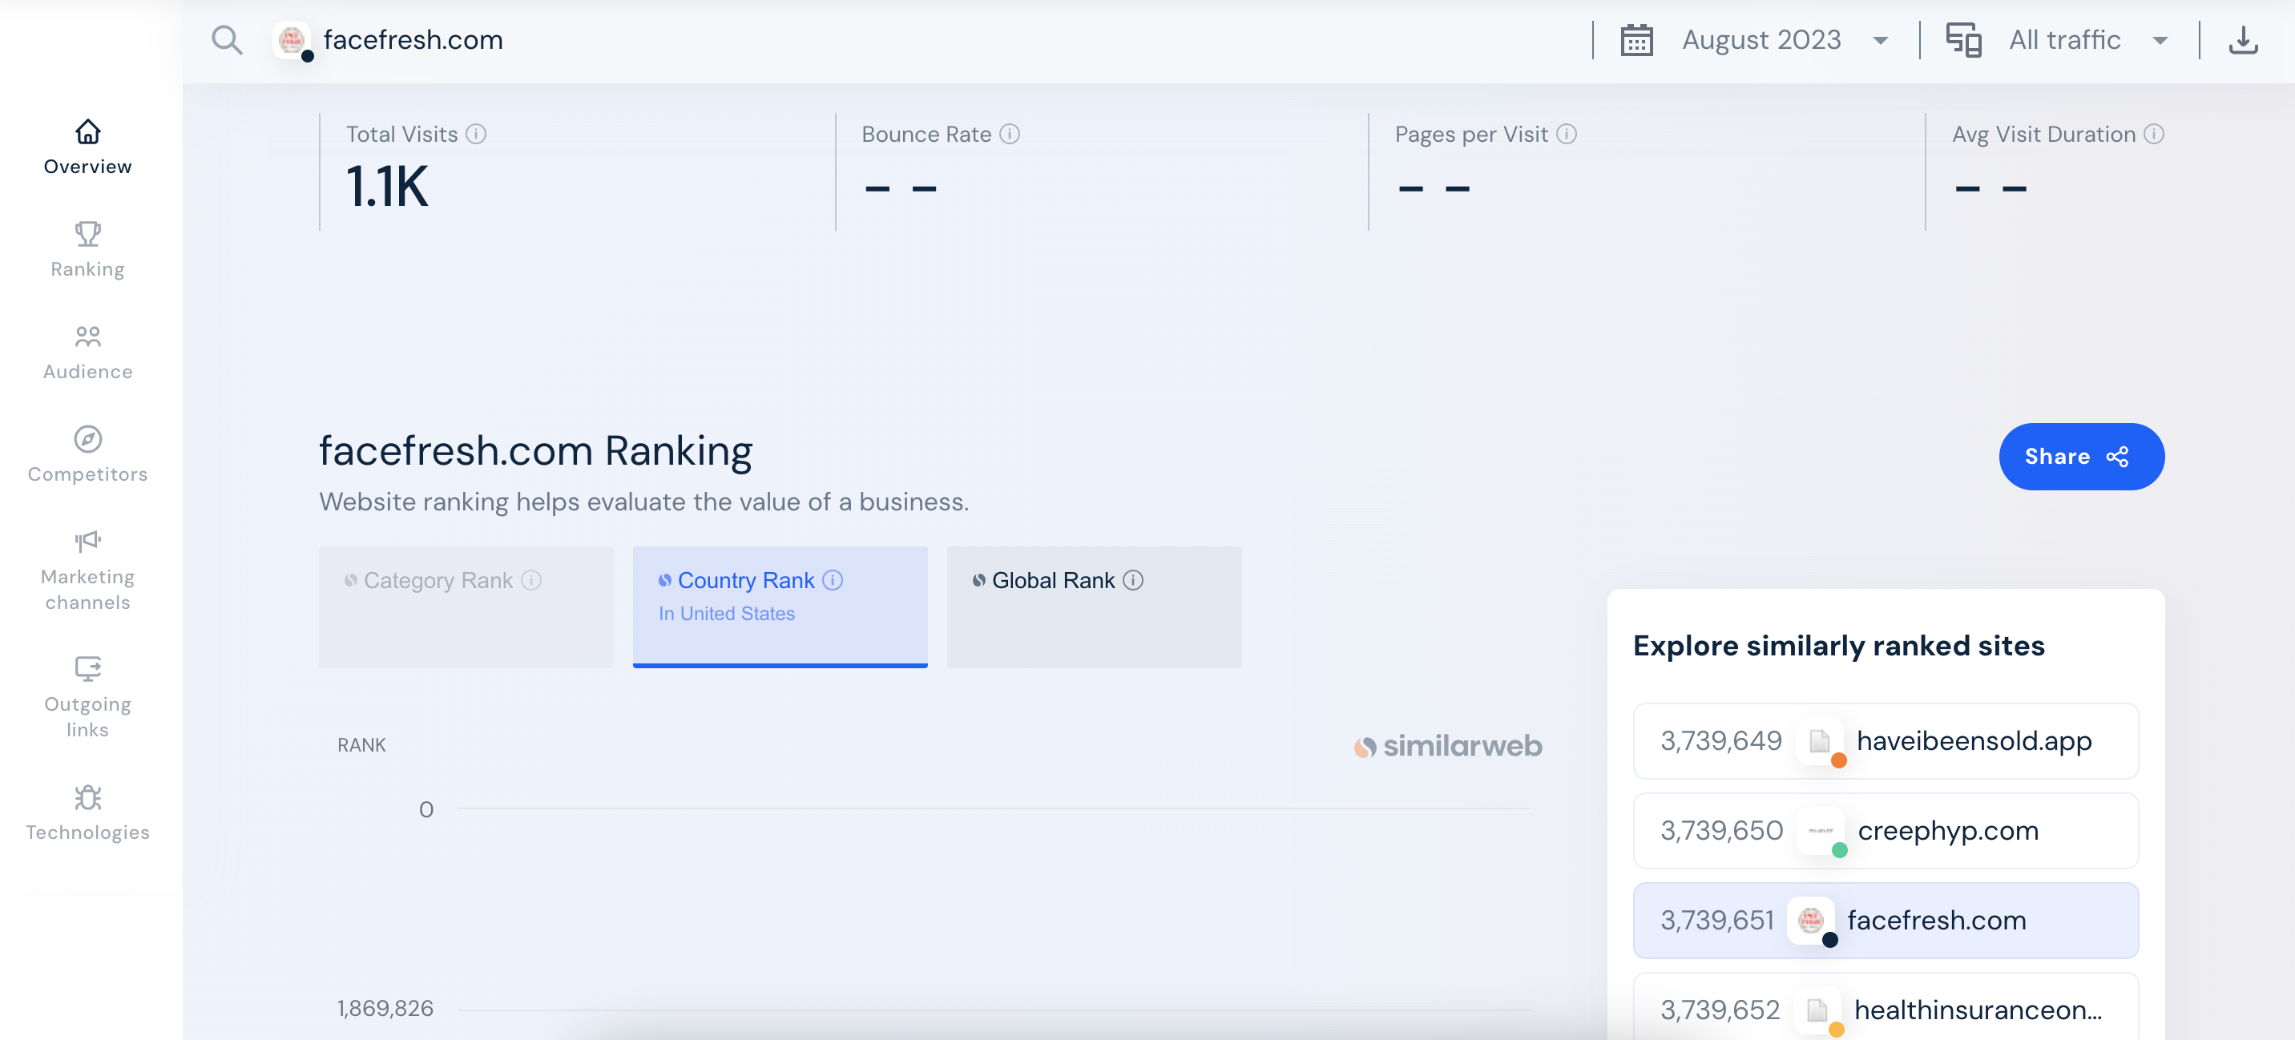Select the Category Rank tab
This screenshot has width=2295, height=1040.
[x=465, y=606]
